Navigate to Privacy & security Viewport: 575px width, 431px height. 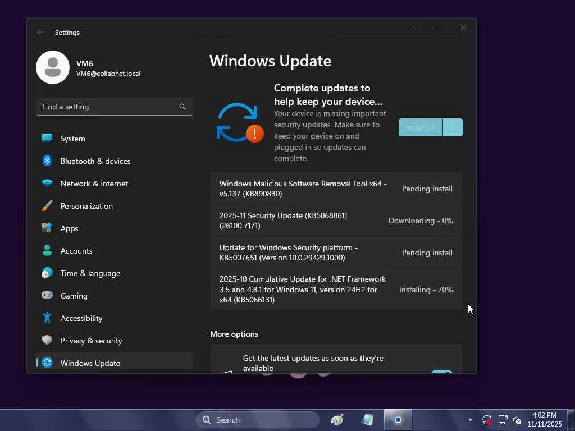coord(115,341)
